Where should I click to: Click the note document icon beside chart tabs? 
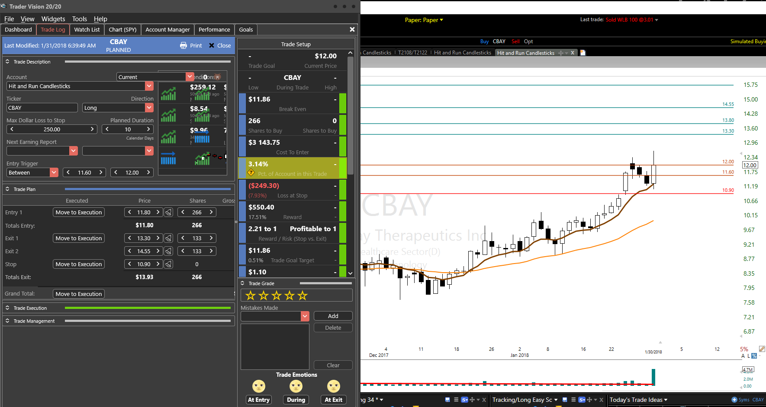[583, 52]
